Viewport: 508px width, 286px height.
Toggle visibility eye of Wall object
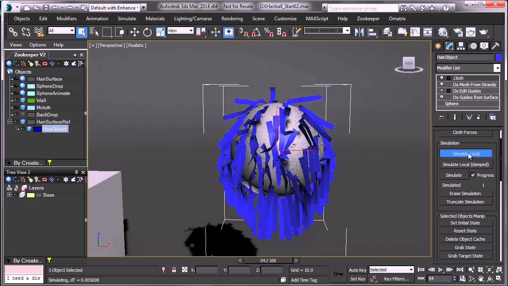(x=16, y=100)
